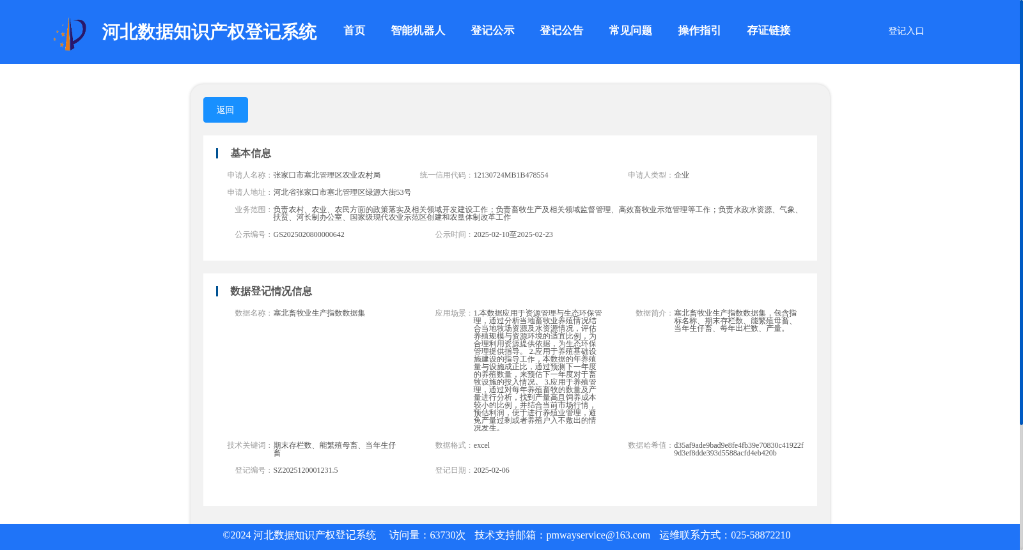Select data name 塞北畜牧业生产指数数据集
Image resolution: width=1023 pixels, height=550 pixels.
319,313
